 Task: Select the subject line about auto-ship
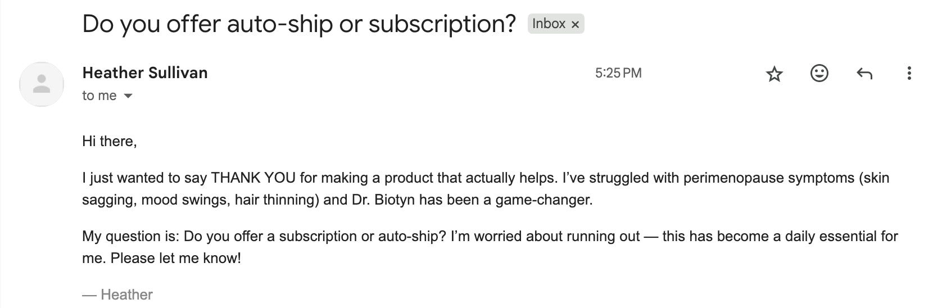(299, 24)
